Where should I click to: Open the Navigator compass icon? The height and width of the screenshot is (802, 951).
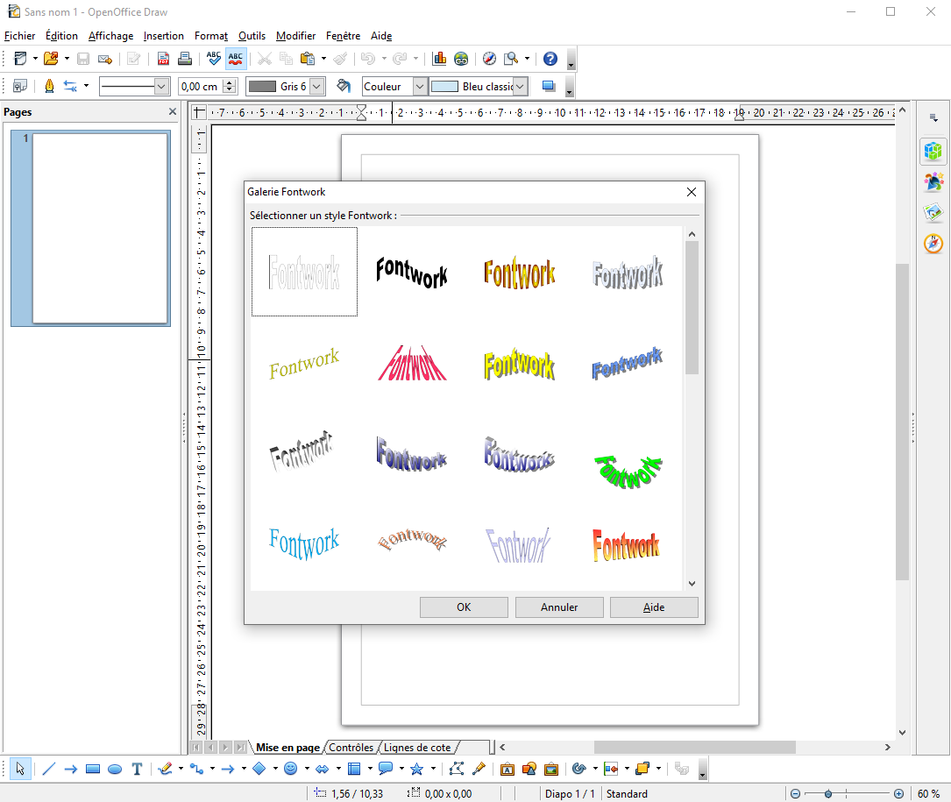pyautogui.click(x=489, y=59)
